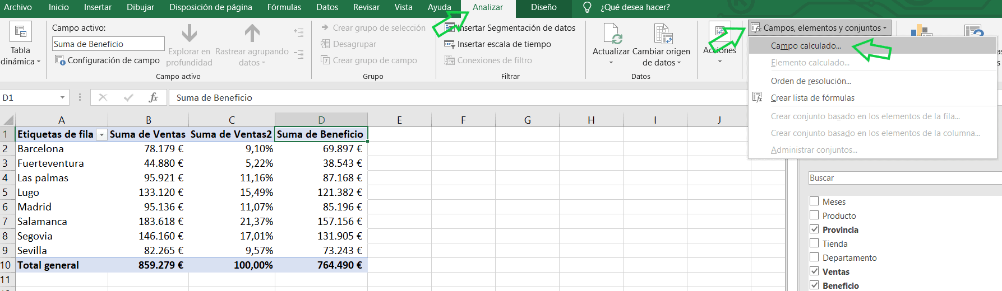Click the 764.490 € total benefit cell
The width and height of the screenshot is (1002, 291).
pos(321,265)
